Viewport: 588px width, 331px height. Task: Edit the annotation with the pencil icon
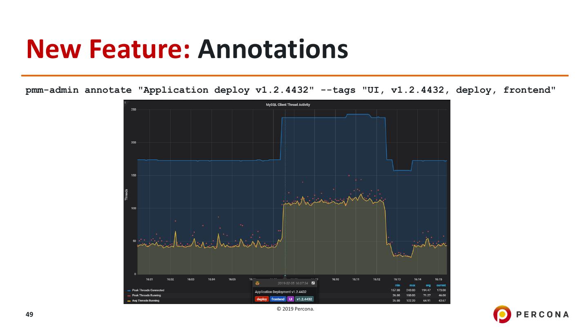coord(313,283)
